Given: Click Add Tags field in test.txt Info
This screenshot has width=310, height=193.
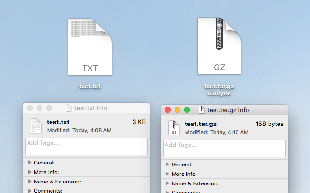Looking at the screenshot, I should (86, 146).
